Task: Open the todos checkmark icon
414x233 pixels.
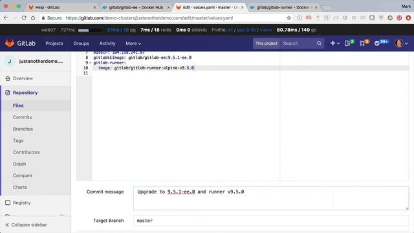Action: pos(381,43)
